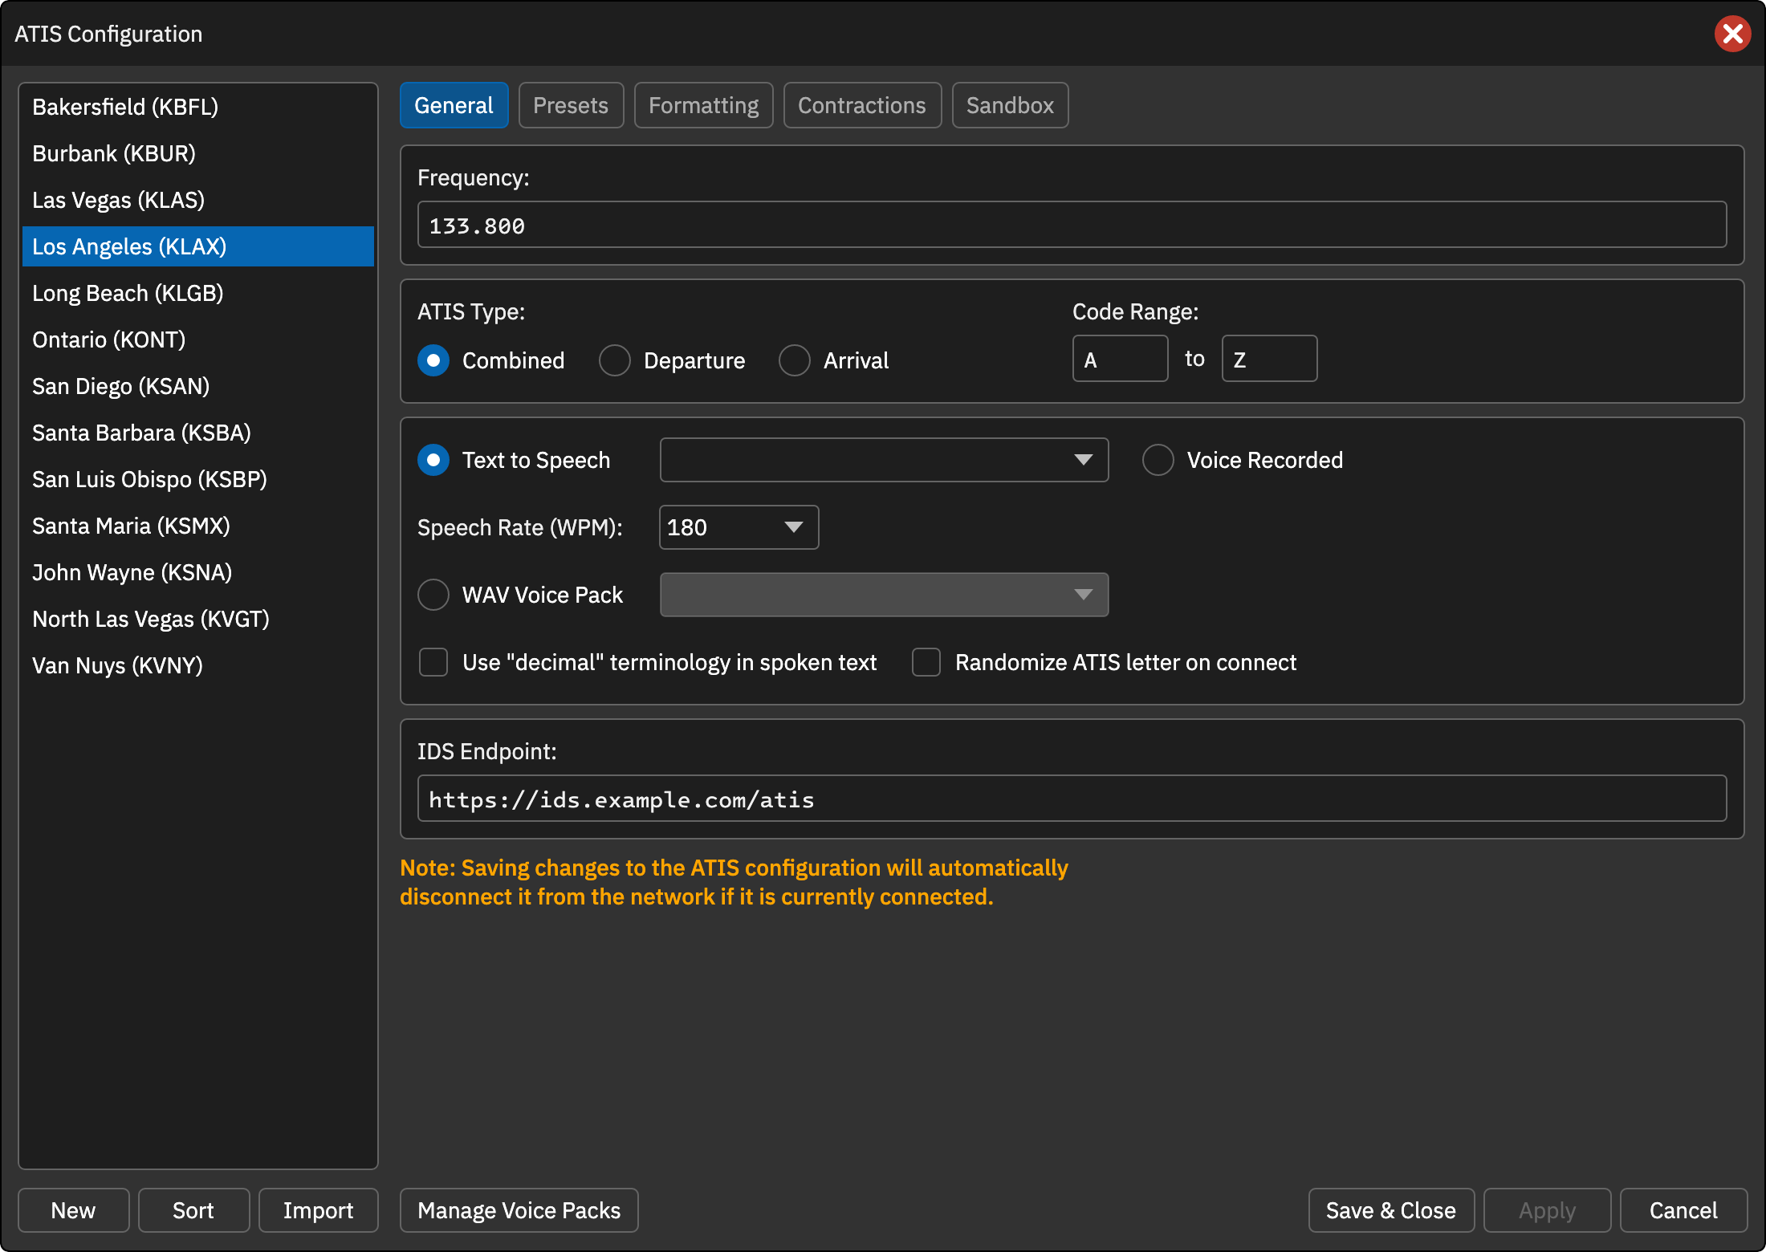Switch to the Presets tab
The image size is (1766, 1252).
[571, 105]
